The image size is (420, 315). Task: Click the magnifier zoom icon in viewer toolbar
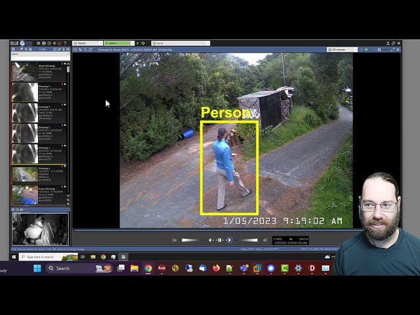[x=85, y=50]
